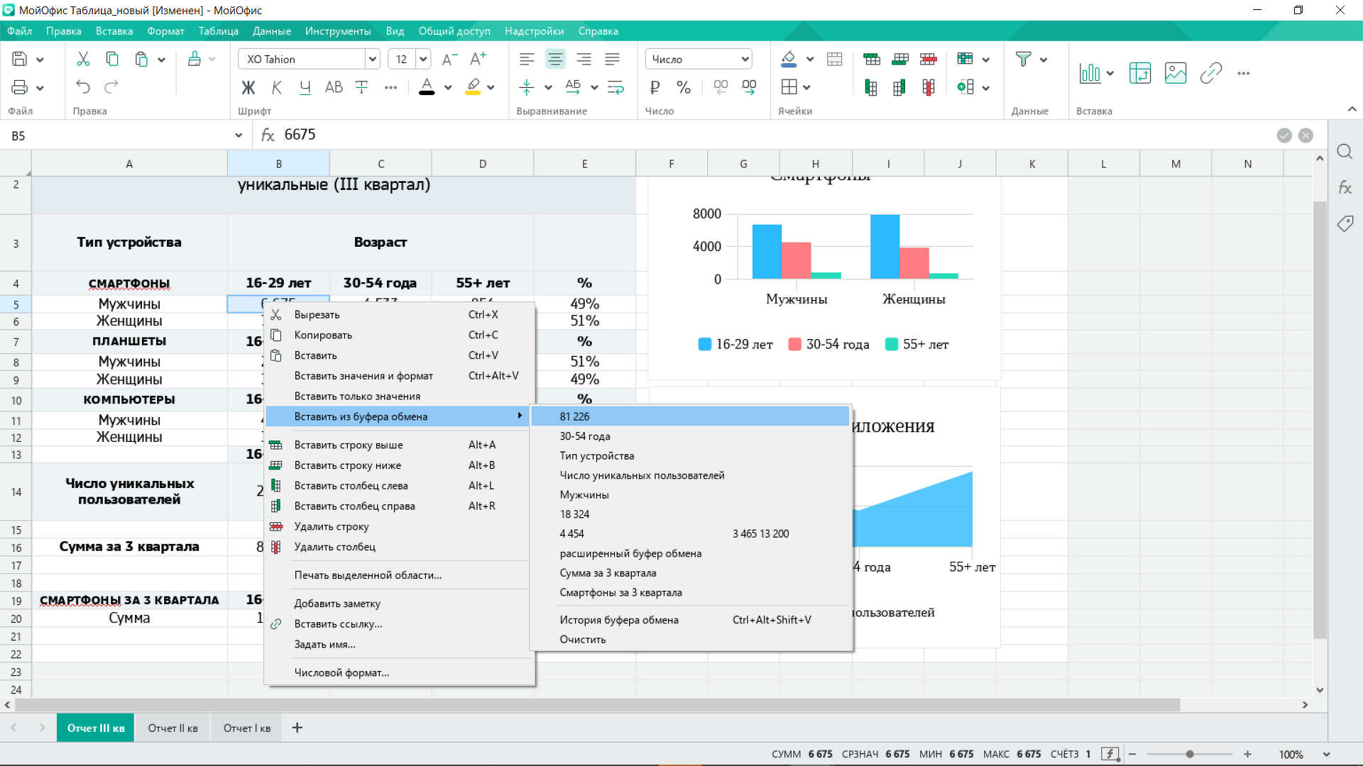1363x766 pixels.
Task: Open the font color A swatch
Action: coord(427,87)
